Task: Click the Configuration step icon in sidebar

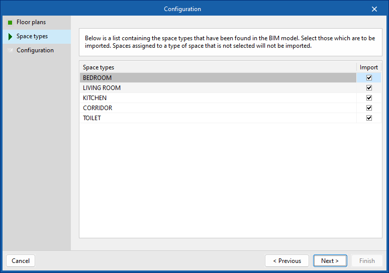Action: [10, 50]
